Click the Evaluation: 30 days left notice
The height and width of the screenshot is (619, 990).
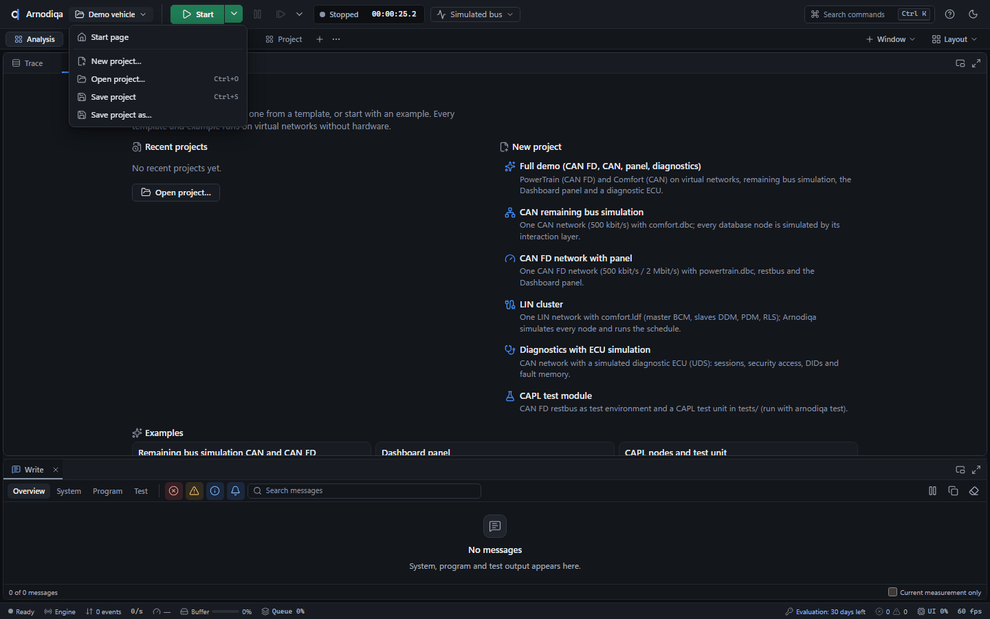point(826,611)
